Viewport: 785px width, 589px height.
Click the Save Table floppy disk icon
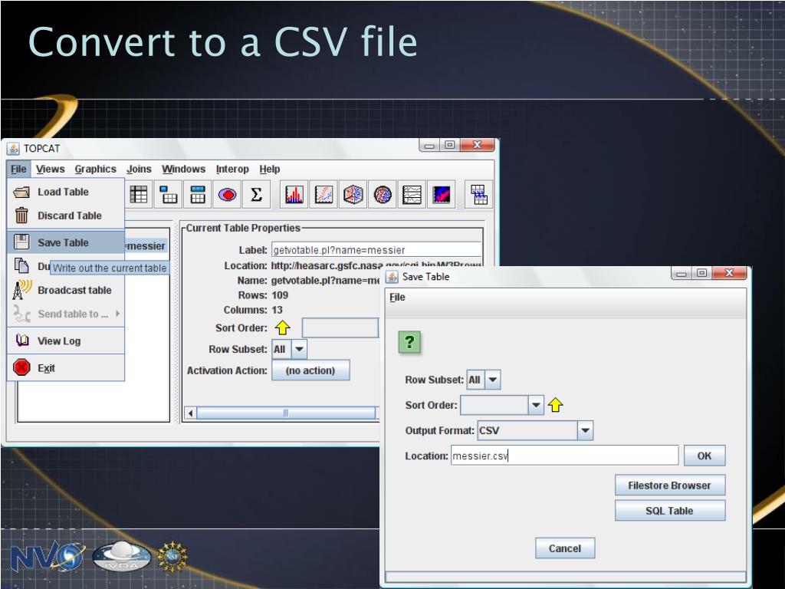(21, 242)
